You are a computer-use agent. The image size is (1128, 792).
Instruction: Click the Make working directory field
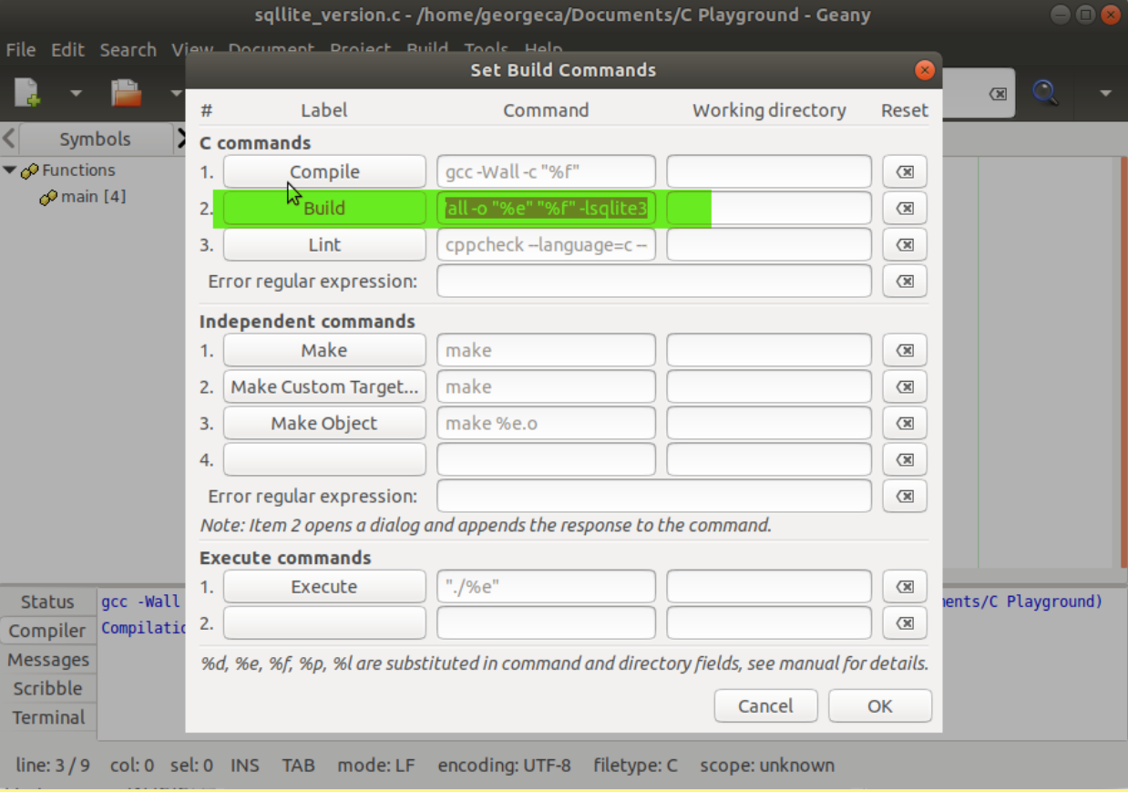(769, 350)
